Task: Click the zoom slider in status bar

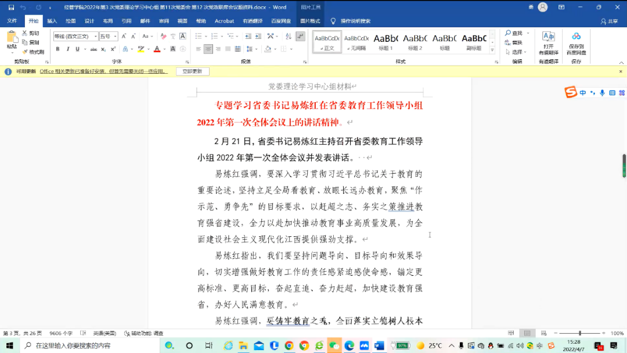Action: click(580, 333)
